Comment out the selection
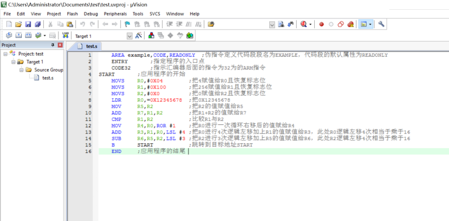449x221 pixels. click(x=188, y=24)
